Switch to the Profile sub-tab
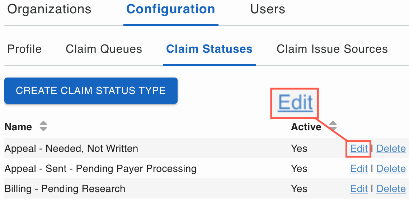The height and width of the screenshot is (201, 409). 24,49
